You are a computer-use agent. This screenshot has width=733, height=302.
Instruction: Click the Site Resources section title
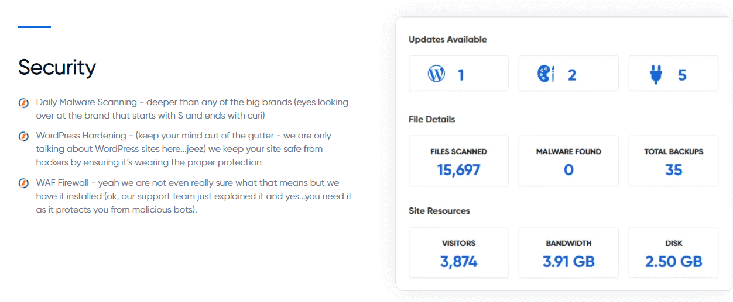click(x=439, y=210)
